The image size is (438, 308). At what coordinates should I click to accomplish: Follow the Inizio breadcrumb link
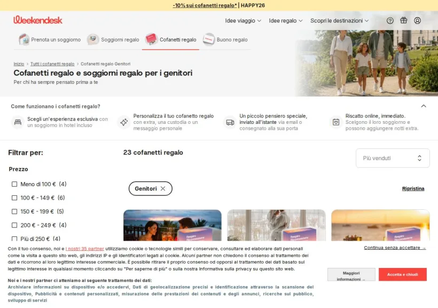19,64
